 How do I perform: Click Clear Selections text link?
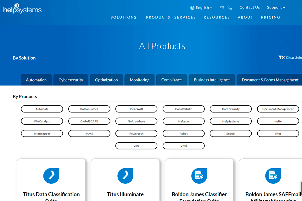pyautogui.click(x=294, y=57)
